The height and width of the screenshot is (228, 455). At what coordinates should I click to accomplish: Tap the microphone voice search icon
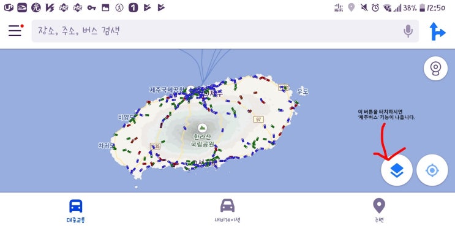click(408, 31)
